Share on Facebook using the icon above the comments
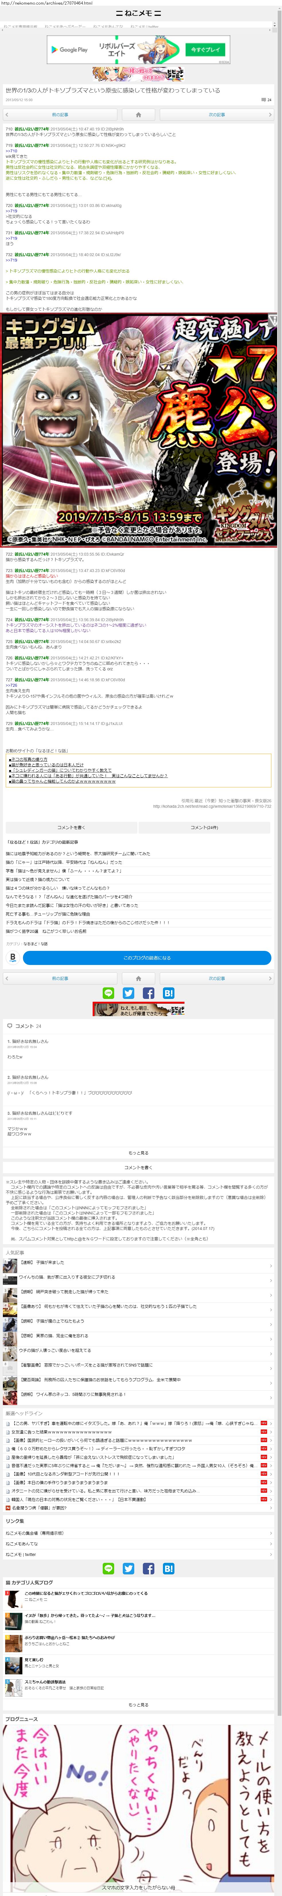The width and height of the screenshot is (282, 1896). point(148,993)
